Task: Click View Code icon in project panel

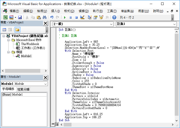Action: pyautogui.click(x=4, y=30)
